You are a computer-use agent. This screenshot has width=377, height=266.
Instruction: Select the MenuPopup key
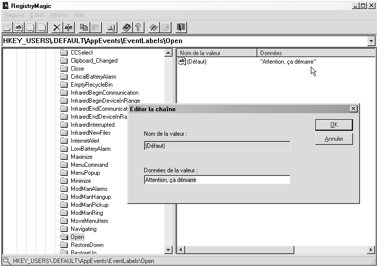[x=85, y=173]
